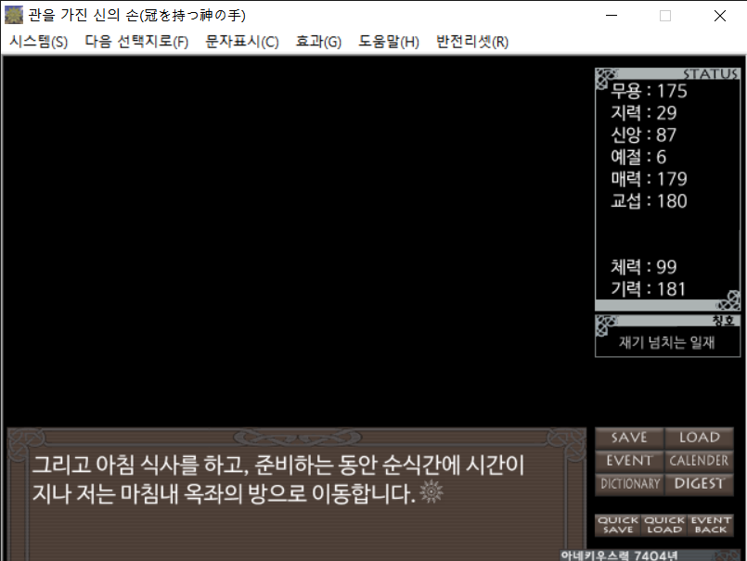Open the DIGEST button

(x=700, y=484)
